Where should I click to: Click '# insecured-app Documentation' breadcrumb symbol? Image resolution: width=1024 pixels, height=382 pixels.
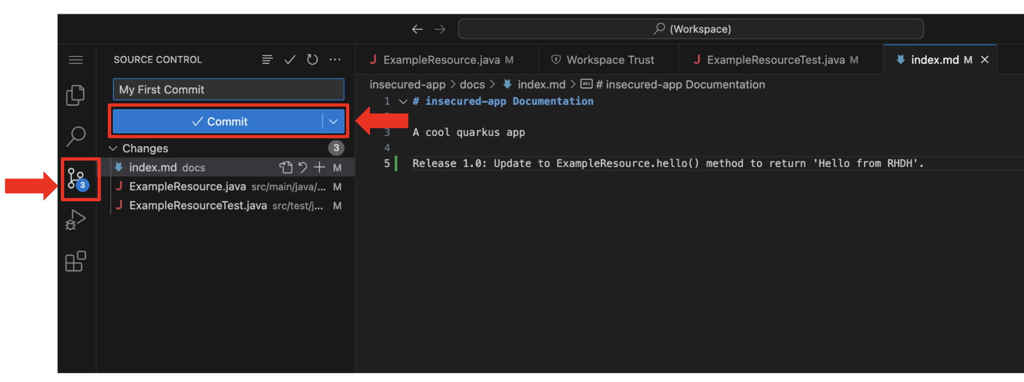point(673,85)
